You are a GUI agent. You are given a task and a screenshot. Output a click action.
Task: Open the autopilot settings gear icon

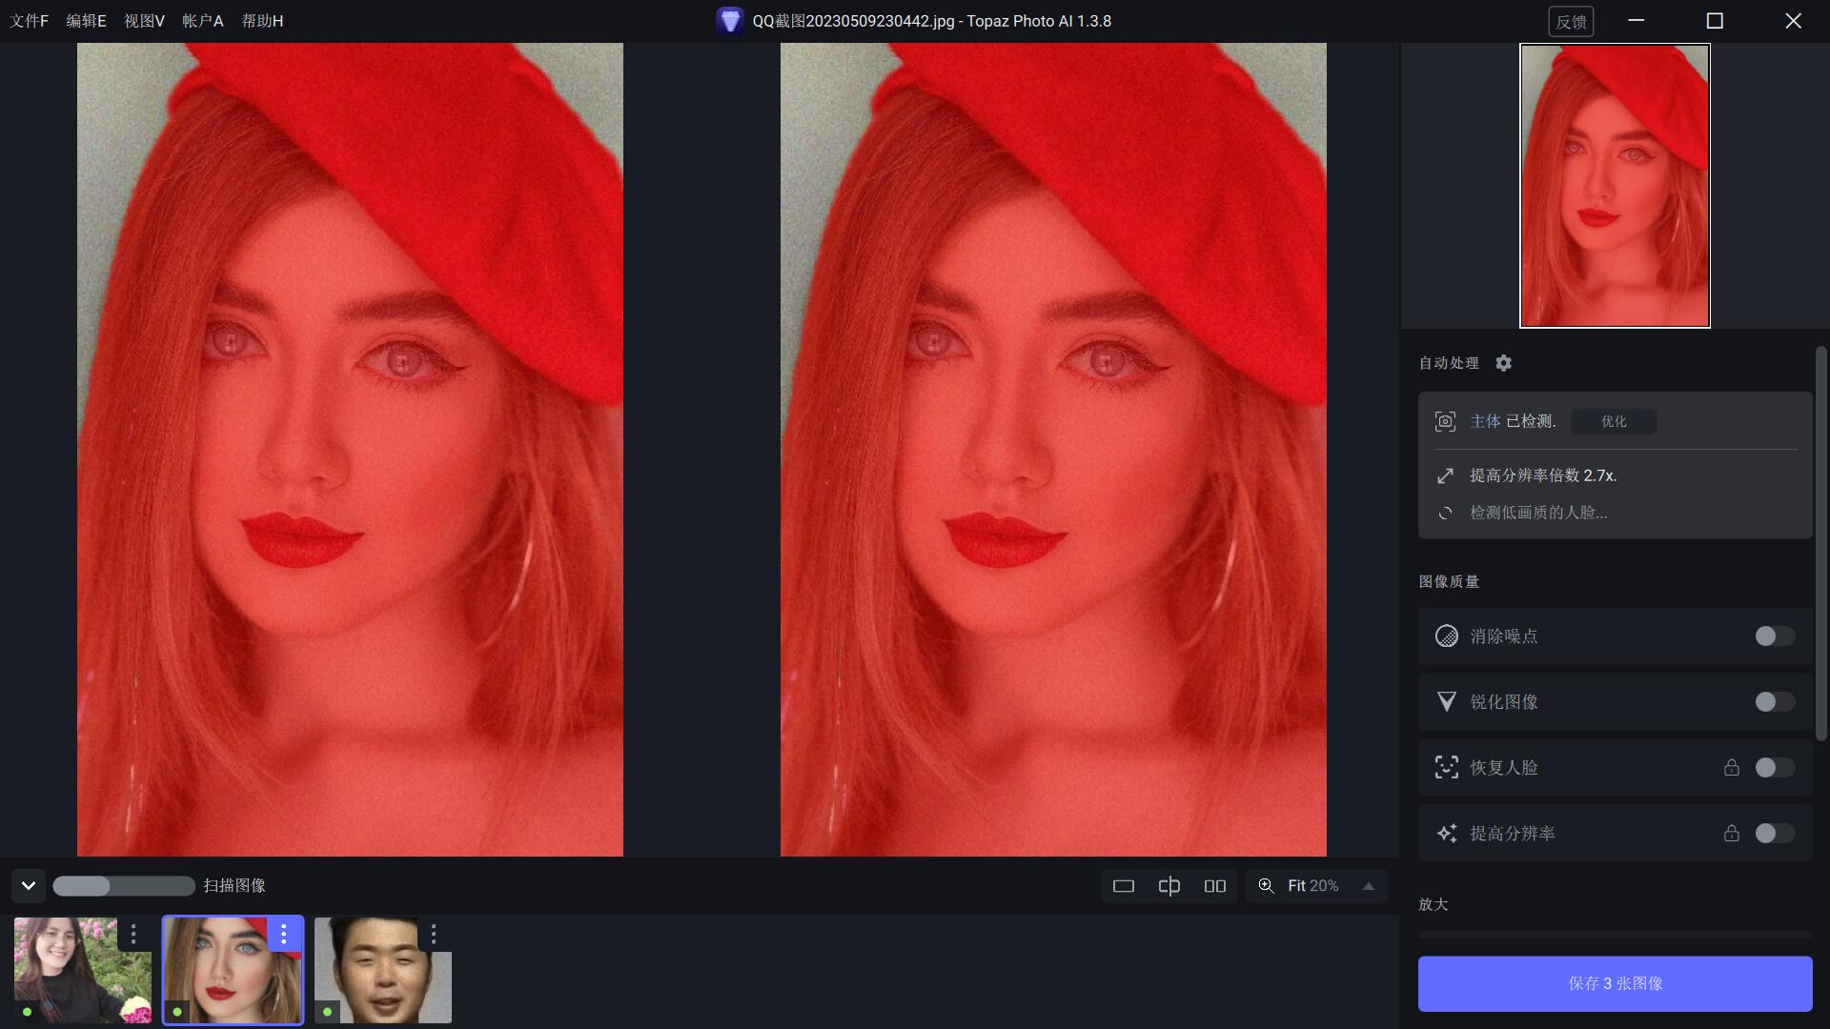[x=1503, y=363]
